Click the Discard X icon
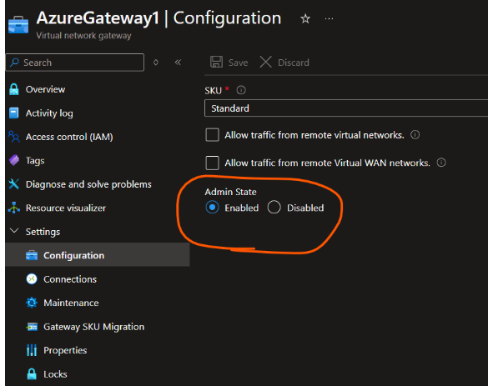Screen dimensions: 488x386 (266, 62)
